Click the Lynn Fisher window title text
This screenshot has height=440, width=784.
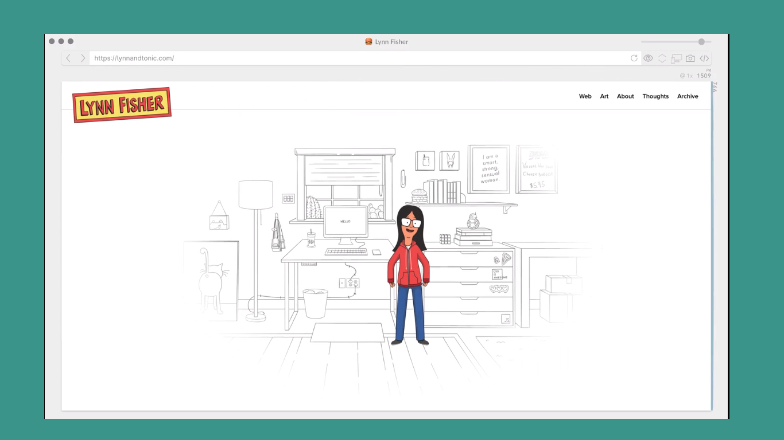[391, 42]
